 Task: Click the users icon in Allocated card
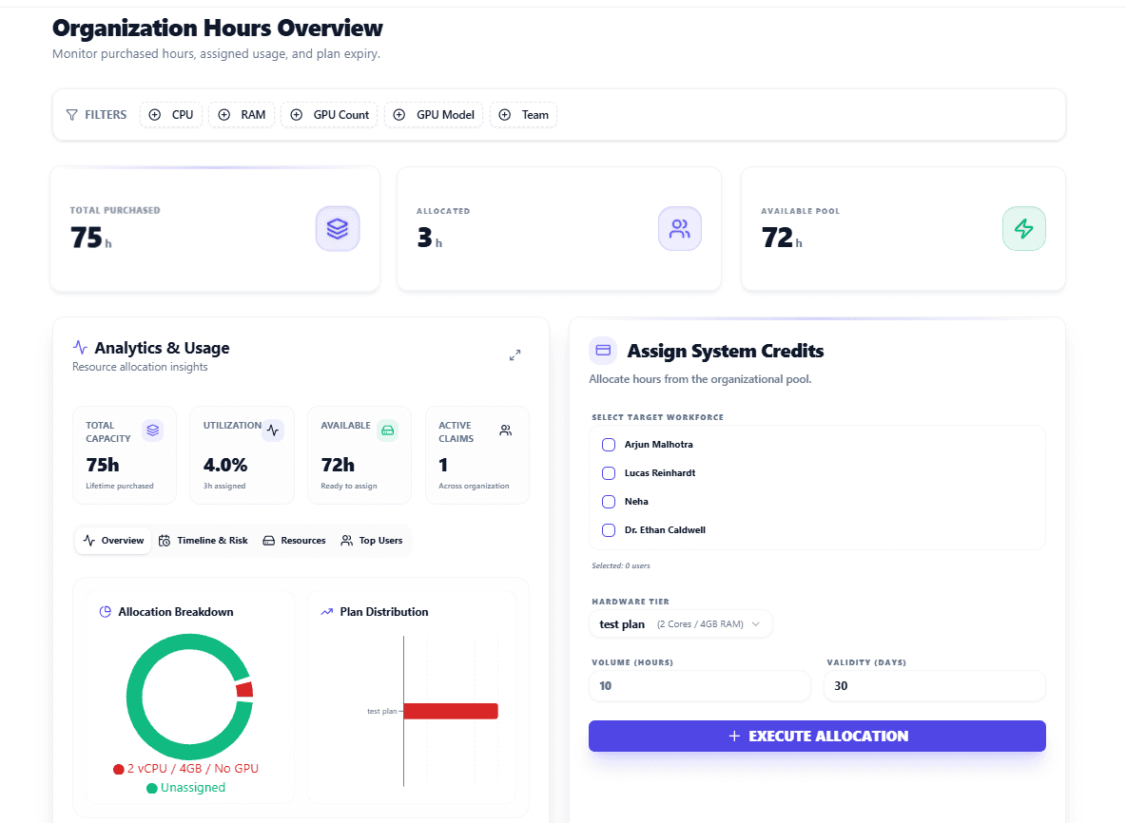tap(679, 229)
